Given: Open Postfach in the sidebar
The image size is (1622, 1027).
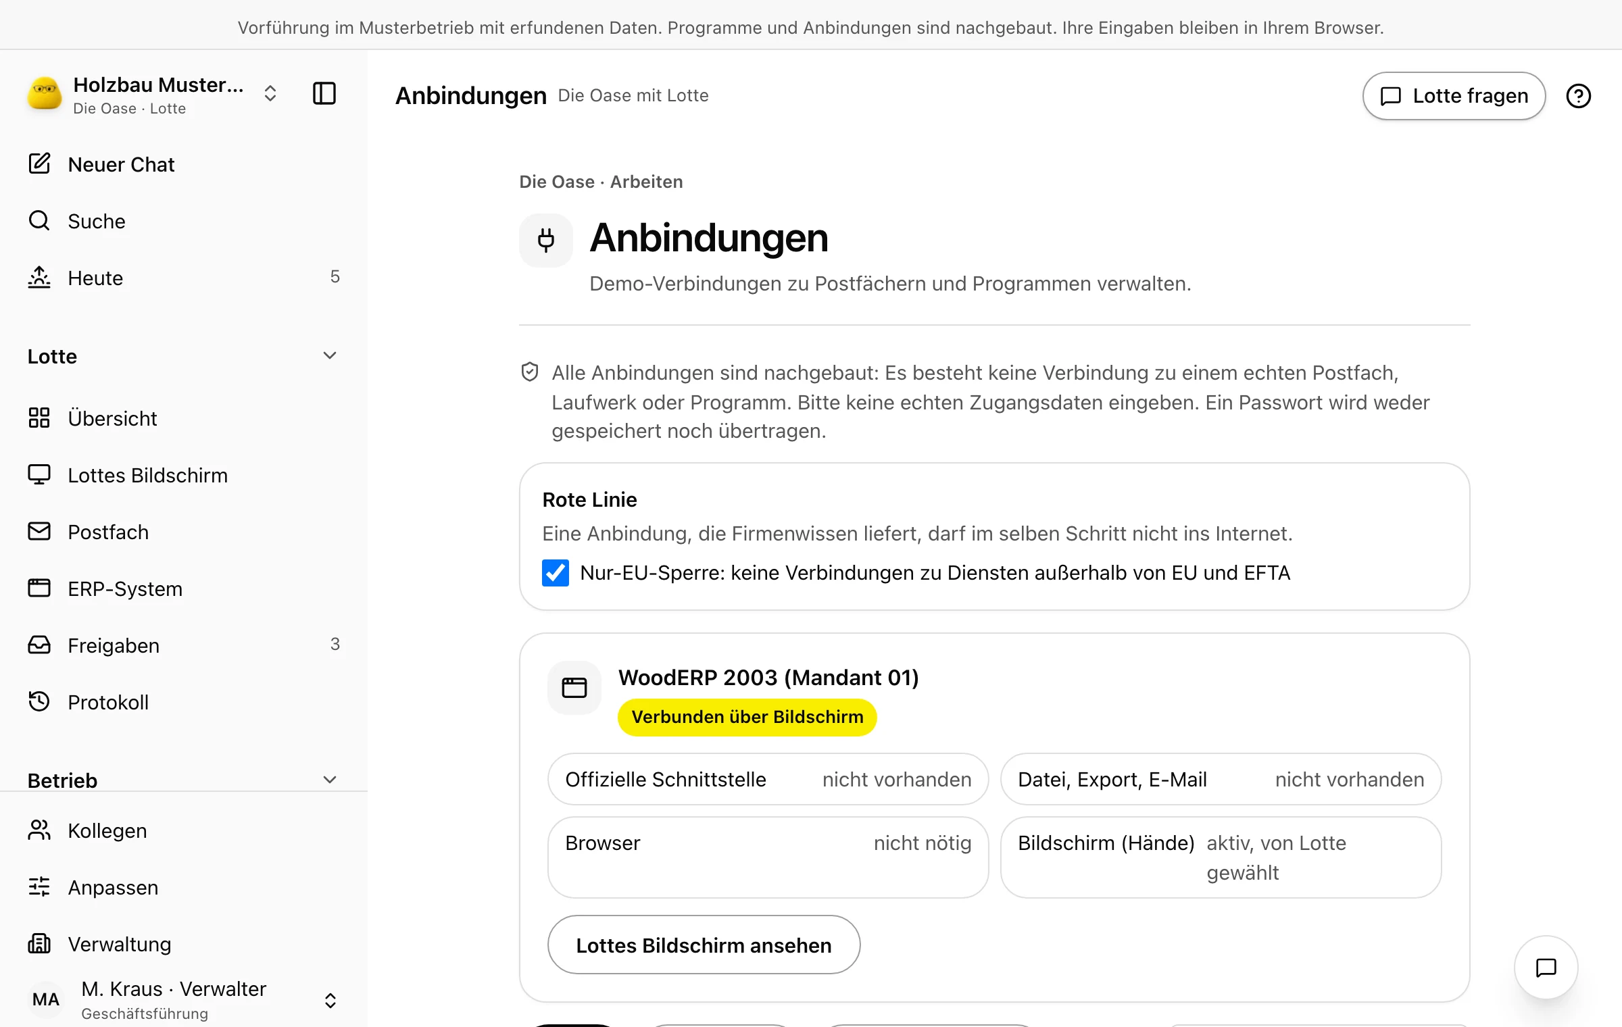Looking at the screenshot, I should [184, 532].
